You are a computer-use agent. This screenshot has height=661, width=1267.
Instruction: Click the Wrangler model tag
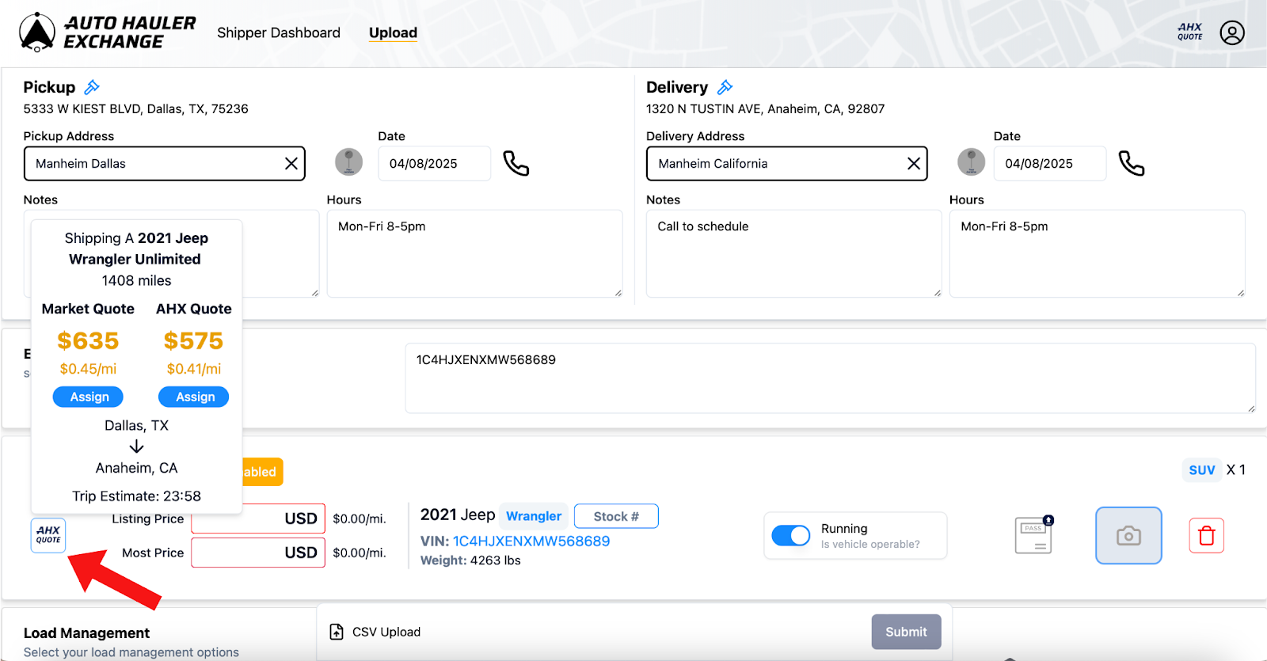click(534, 516)
